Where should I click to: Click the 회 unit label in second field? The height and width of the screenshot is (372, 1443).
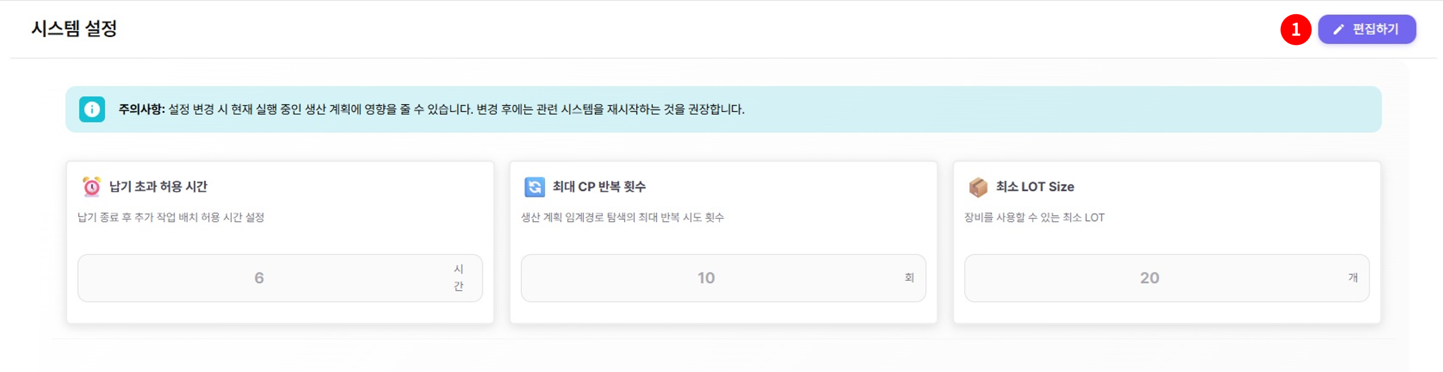click(x=909, y=278)
